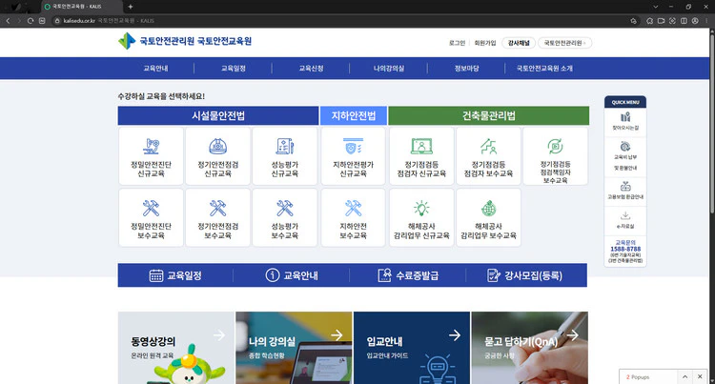The height and width of the screenshot is (384, 715).
Task: Select 해체공사 감리업무 보수교육 globe card
Action: click(488, 218)
